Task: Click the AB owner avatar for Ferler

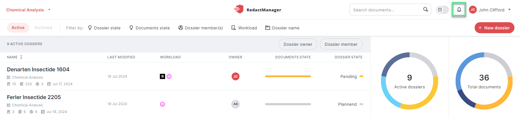Action: (x=235, y=104)
